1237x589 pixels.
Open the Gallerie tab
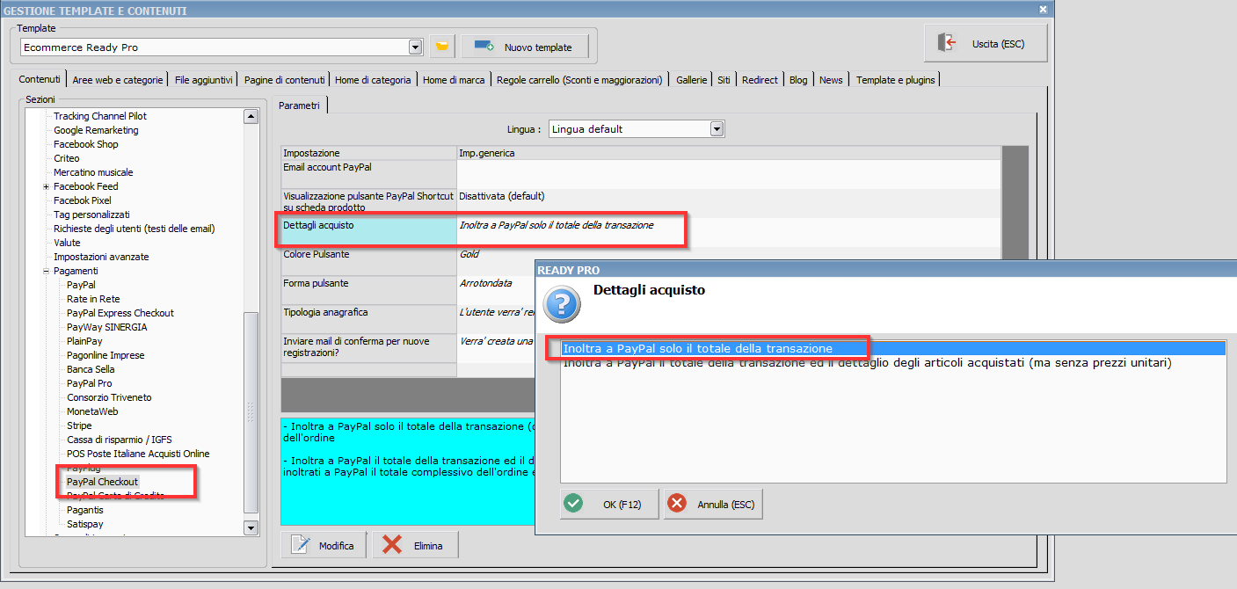[692, 80]
